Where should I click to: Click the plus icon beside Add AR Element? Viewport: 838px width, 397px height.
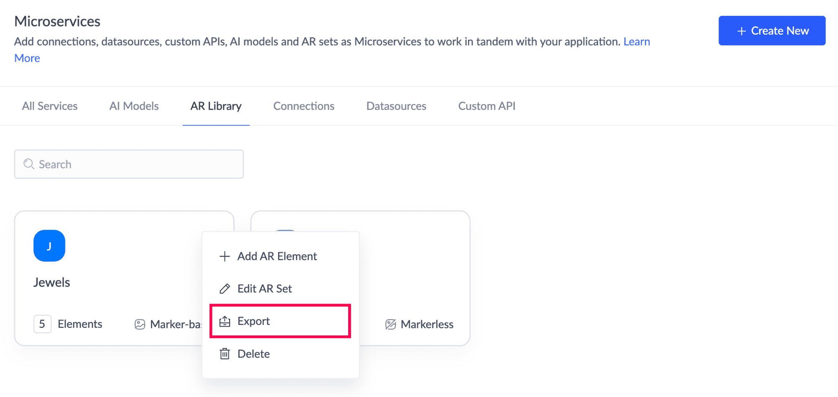click(x=225, y=256)
